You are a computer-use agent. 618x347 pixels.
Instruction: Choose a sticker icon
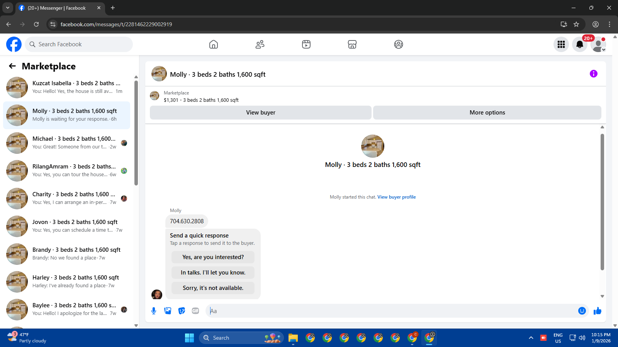click(182, 311)
